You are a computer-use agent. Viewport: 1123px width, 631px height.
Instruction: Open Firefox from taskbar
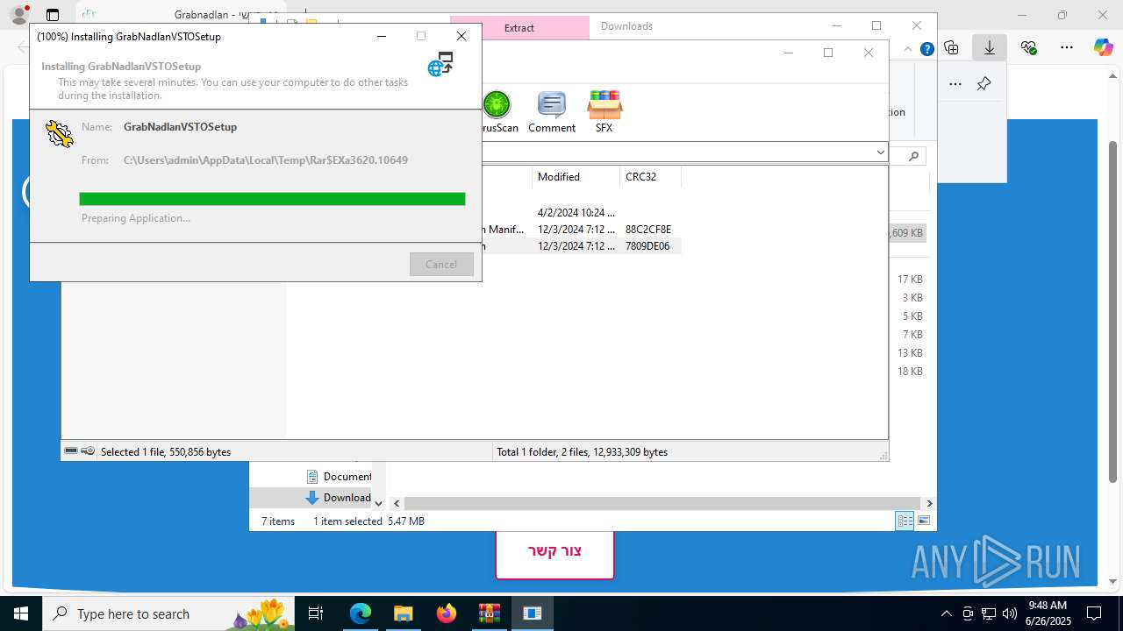pos(446,613)
